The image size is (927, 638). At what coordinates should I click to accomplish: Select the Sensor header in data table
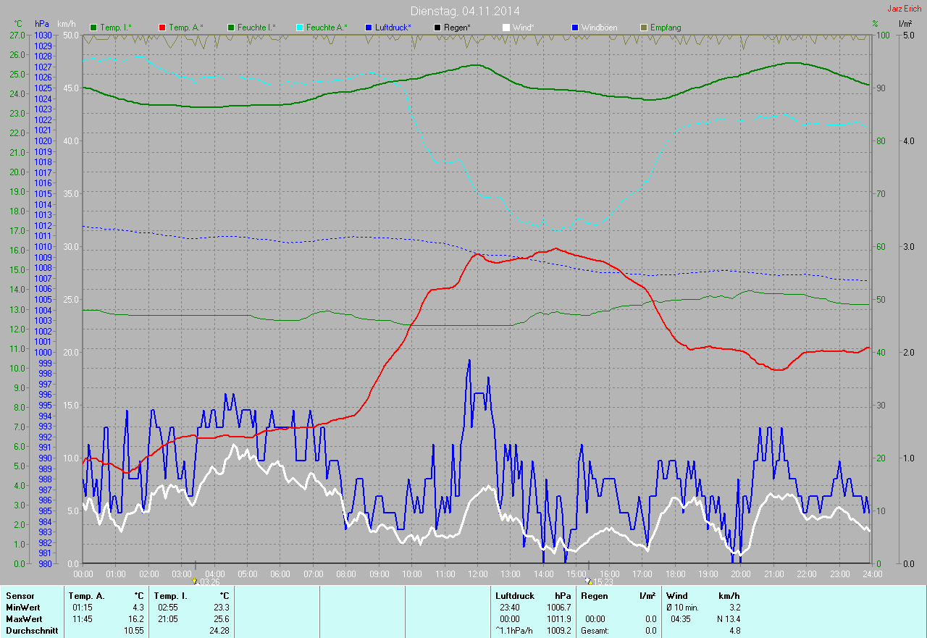pos(20,596)
